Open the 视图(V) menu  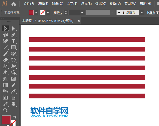(115, 4)
